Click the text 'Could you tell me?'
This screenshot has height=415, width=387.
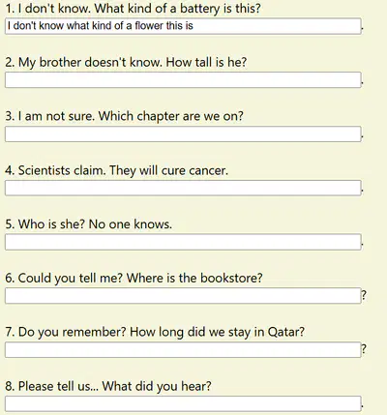pos(71,279)
